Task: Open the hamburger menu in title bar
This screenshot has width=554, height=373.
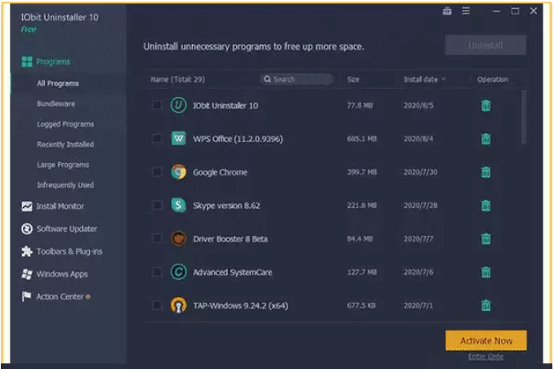Action: pos(466,11)
